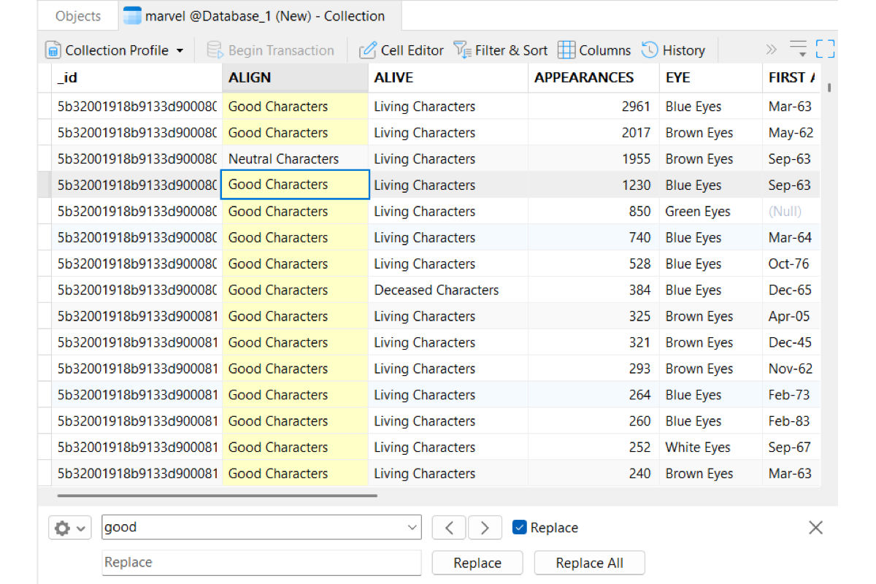Click the Replace All button
Image resolution: width=876 pixels, height=584 pixels.
589,563
